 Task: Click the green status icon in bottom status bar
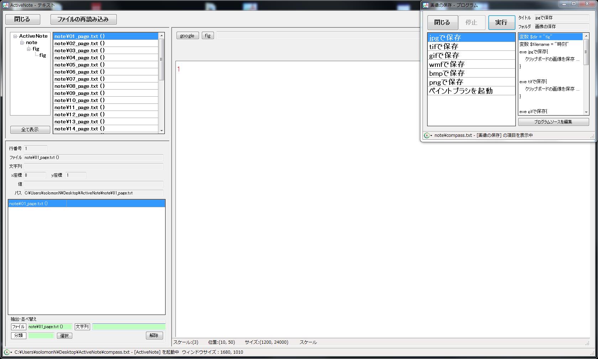coord(6,352)
